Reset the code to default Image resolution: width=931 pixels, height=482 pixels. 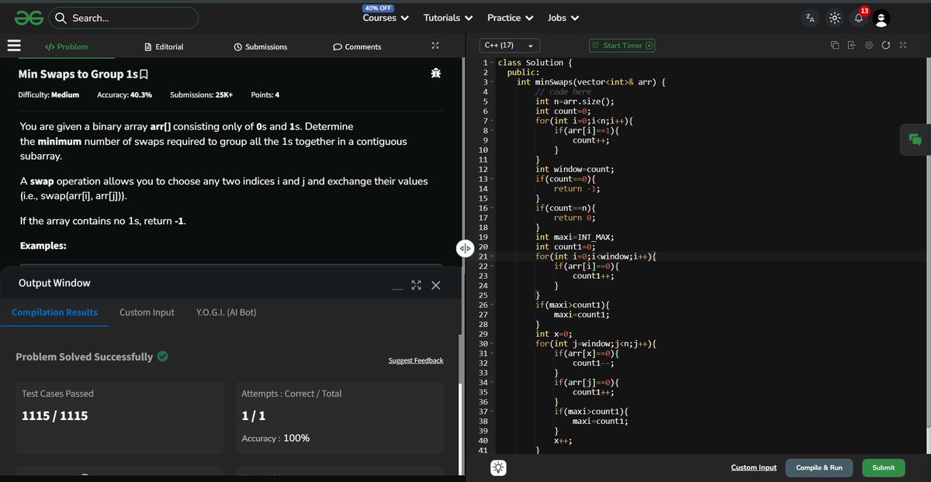click(886, 45)
